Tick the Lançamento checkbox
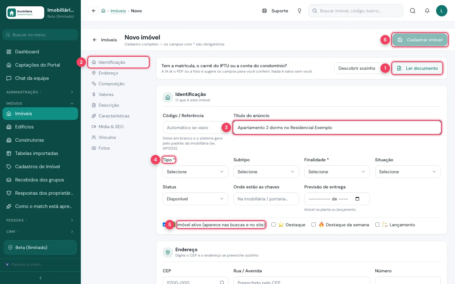Image resolution: width=455 pixels, height=284 pixels. point(377,225)
